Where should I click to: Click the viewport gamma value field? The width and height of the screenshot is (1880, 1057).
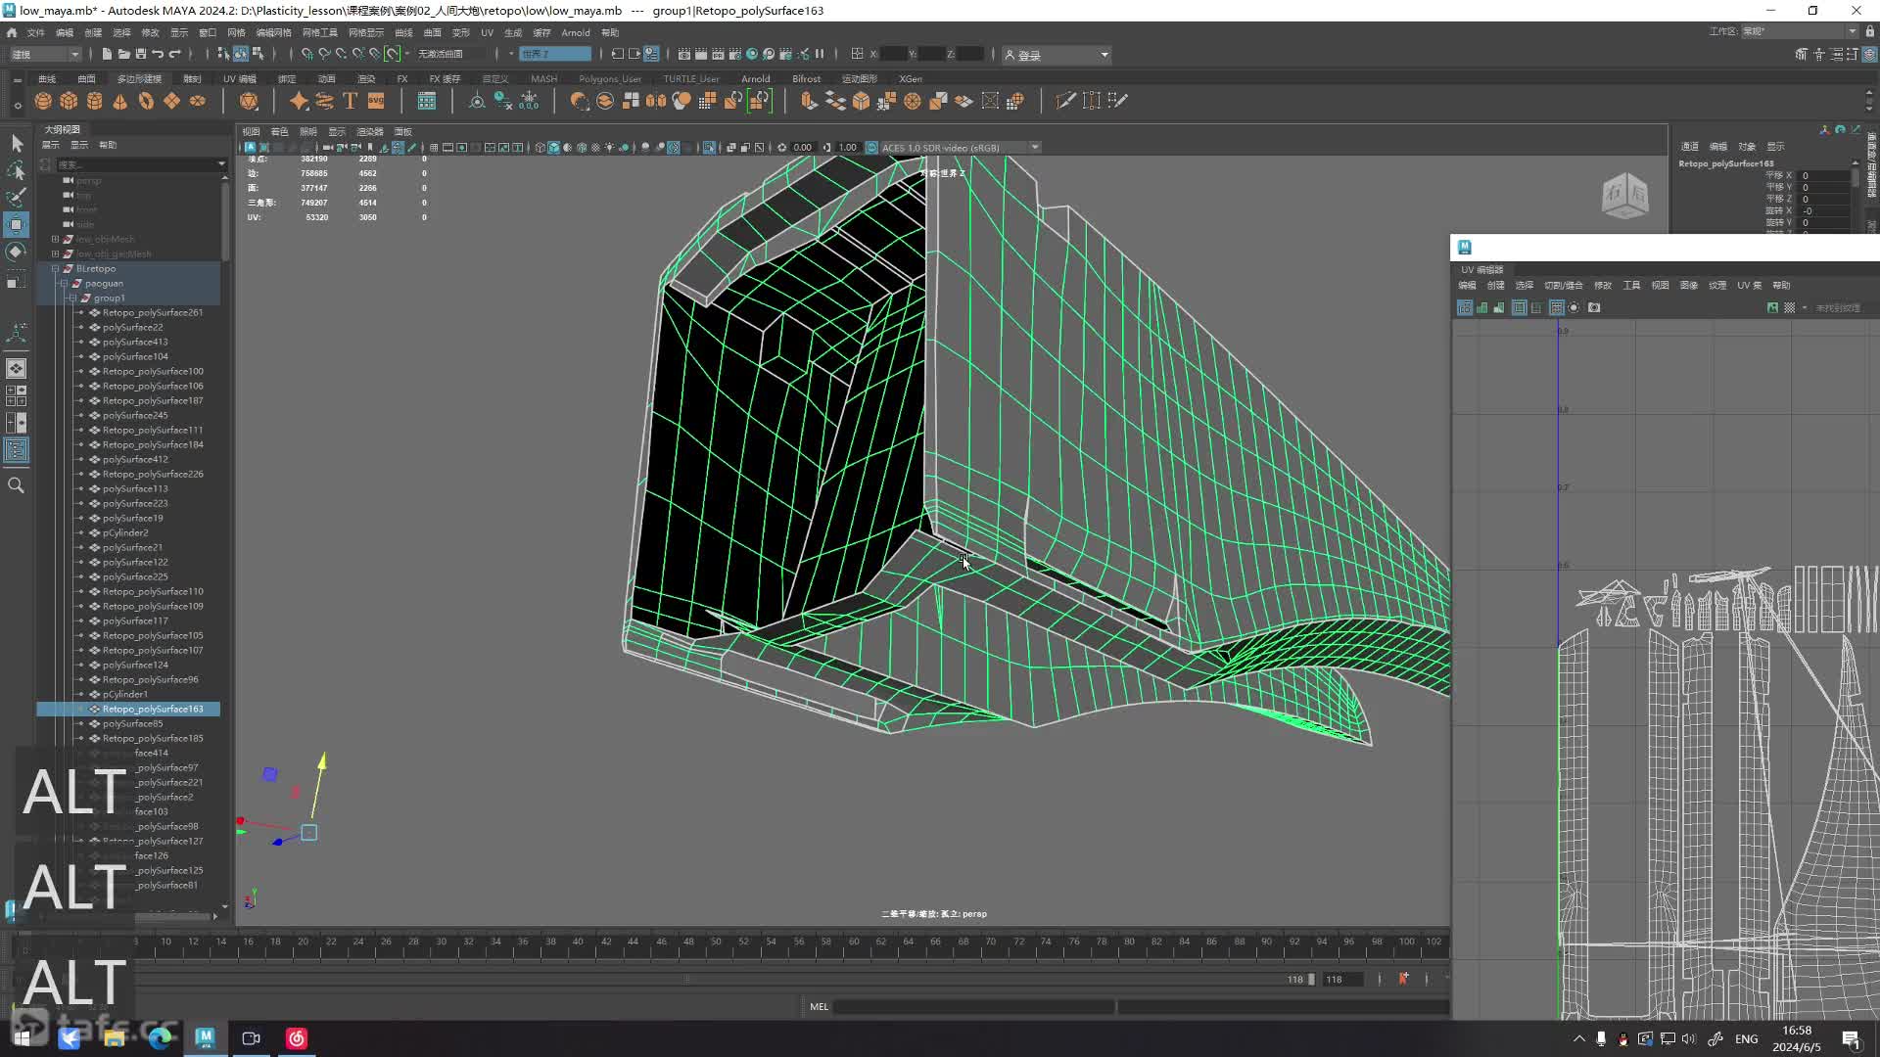pos(848,148)
